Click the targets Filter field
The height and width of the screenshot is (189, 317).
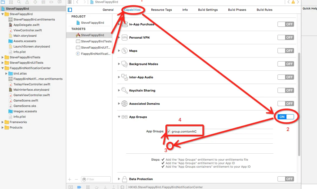pyautogui.click(x=96, y=179)
